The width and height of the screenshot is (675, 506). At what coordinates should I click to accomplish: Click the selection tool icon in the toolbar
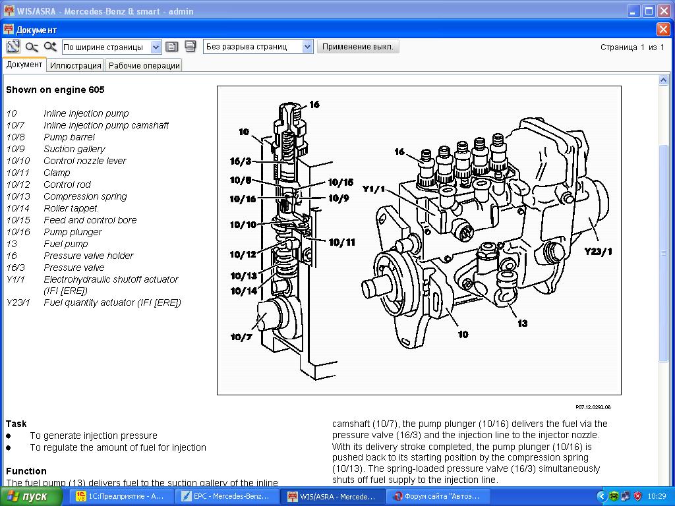13,47
